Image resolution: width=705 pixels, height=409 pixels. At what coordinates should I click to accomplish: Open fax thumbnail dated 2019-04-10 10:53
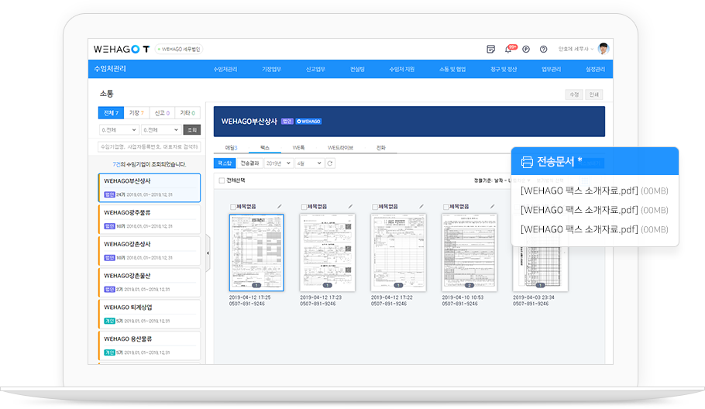[469, 253]
